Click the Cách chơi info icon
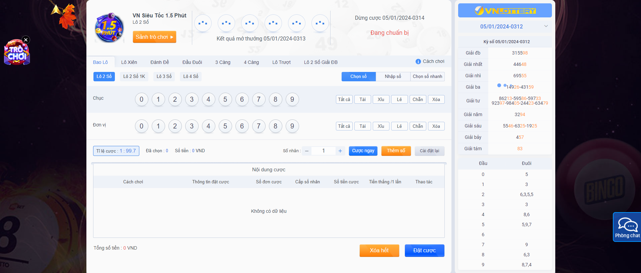The image size is (641, 273). tap(418, 62)
